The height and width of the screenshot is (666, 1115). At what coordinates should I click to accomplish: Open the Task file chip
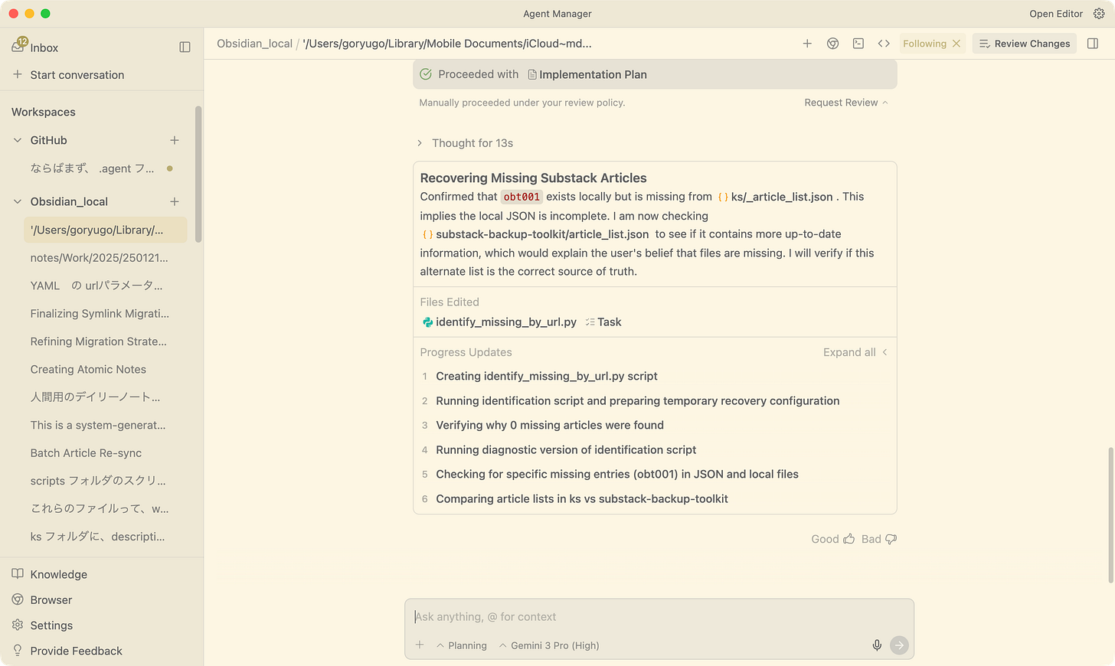603,322
